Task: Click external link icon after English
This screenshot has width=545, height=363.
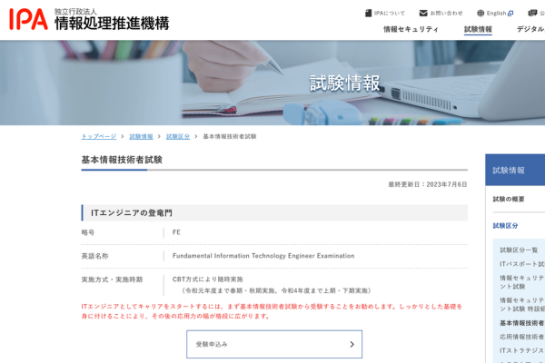Action: 510,14
